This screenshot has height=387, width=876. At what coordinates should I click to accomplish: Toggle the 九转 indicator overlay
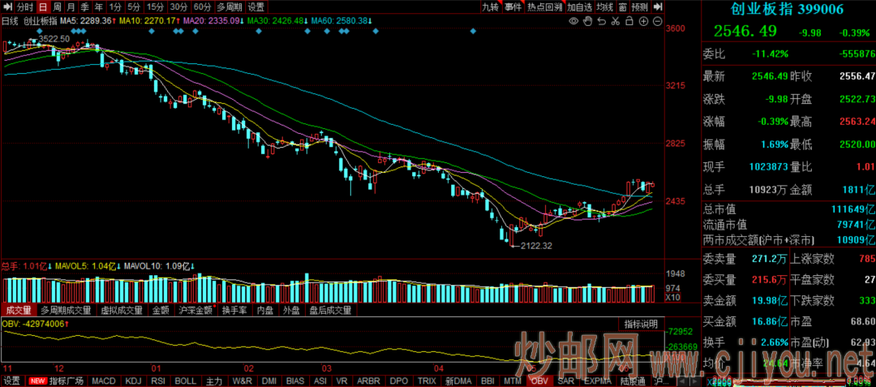491,6
